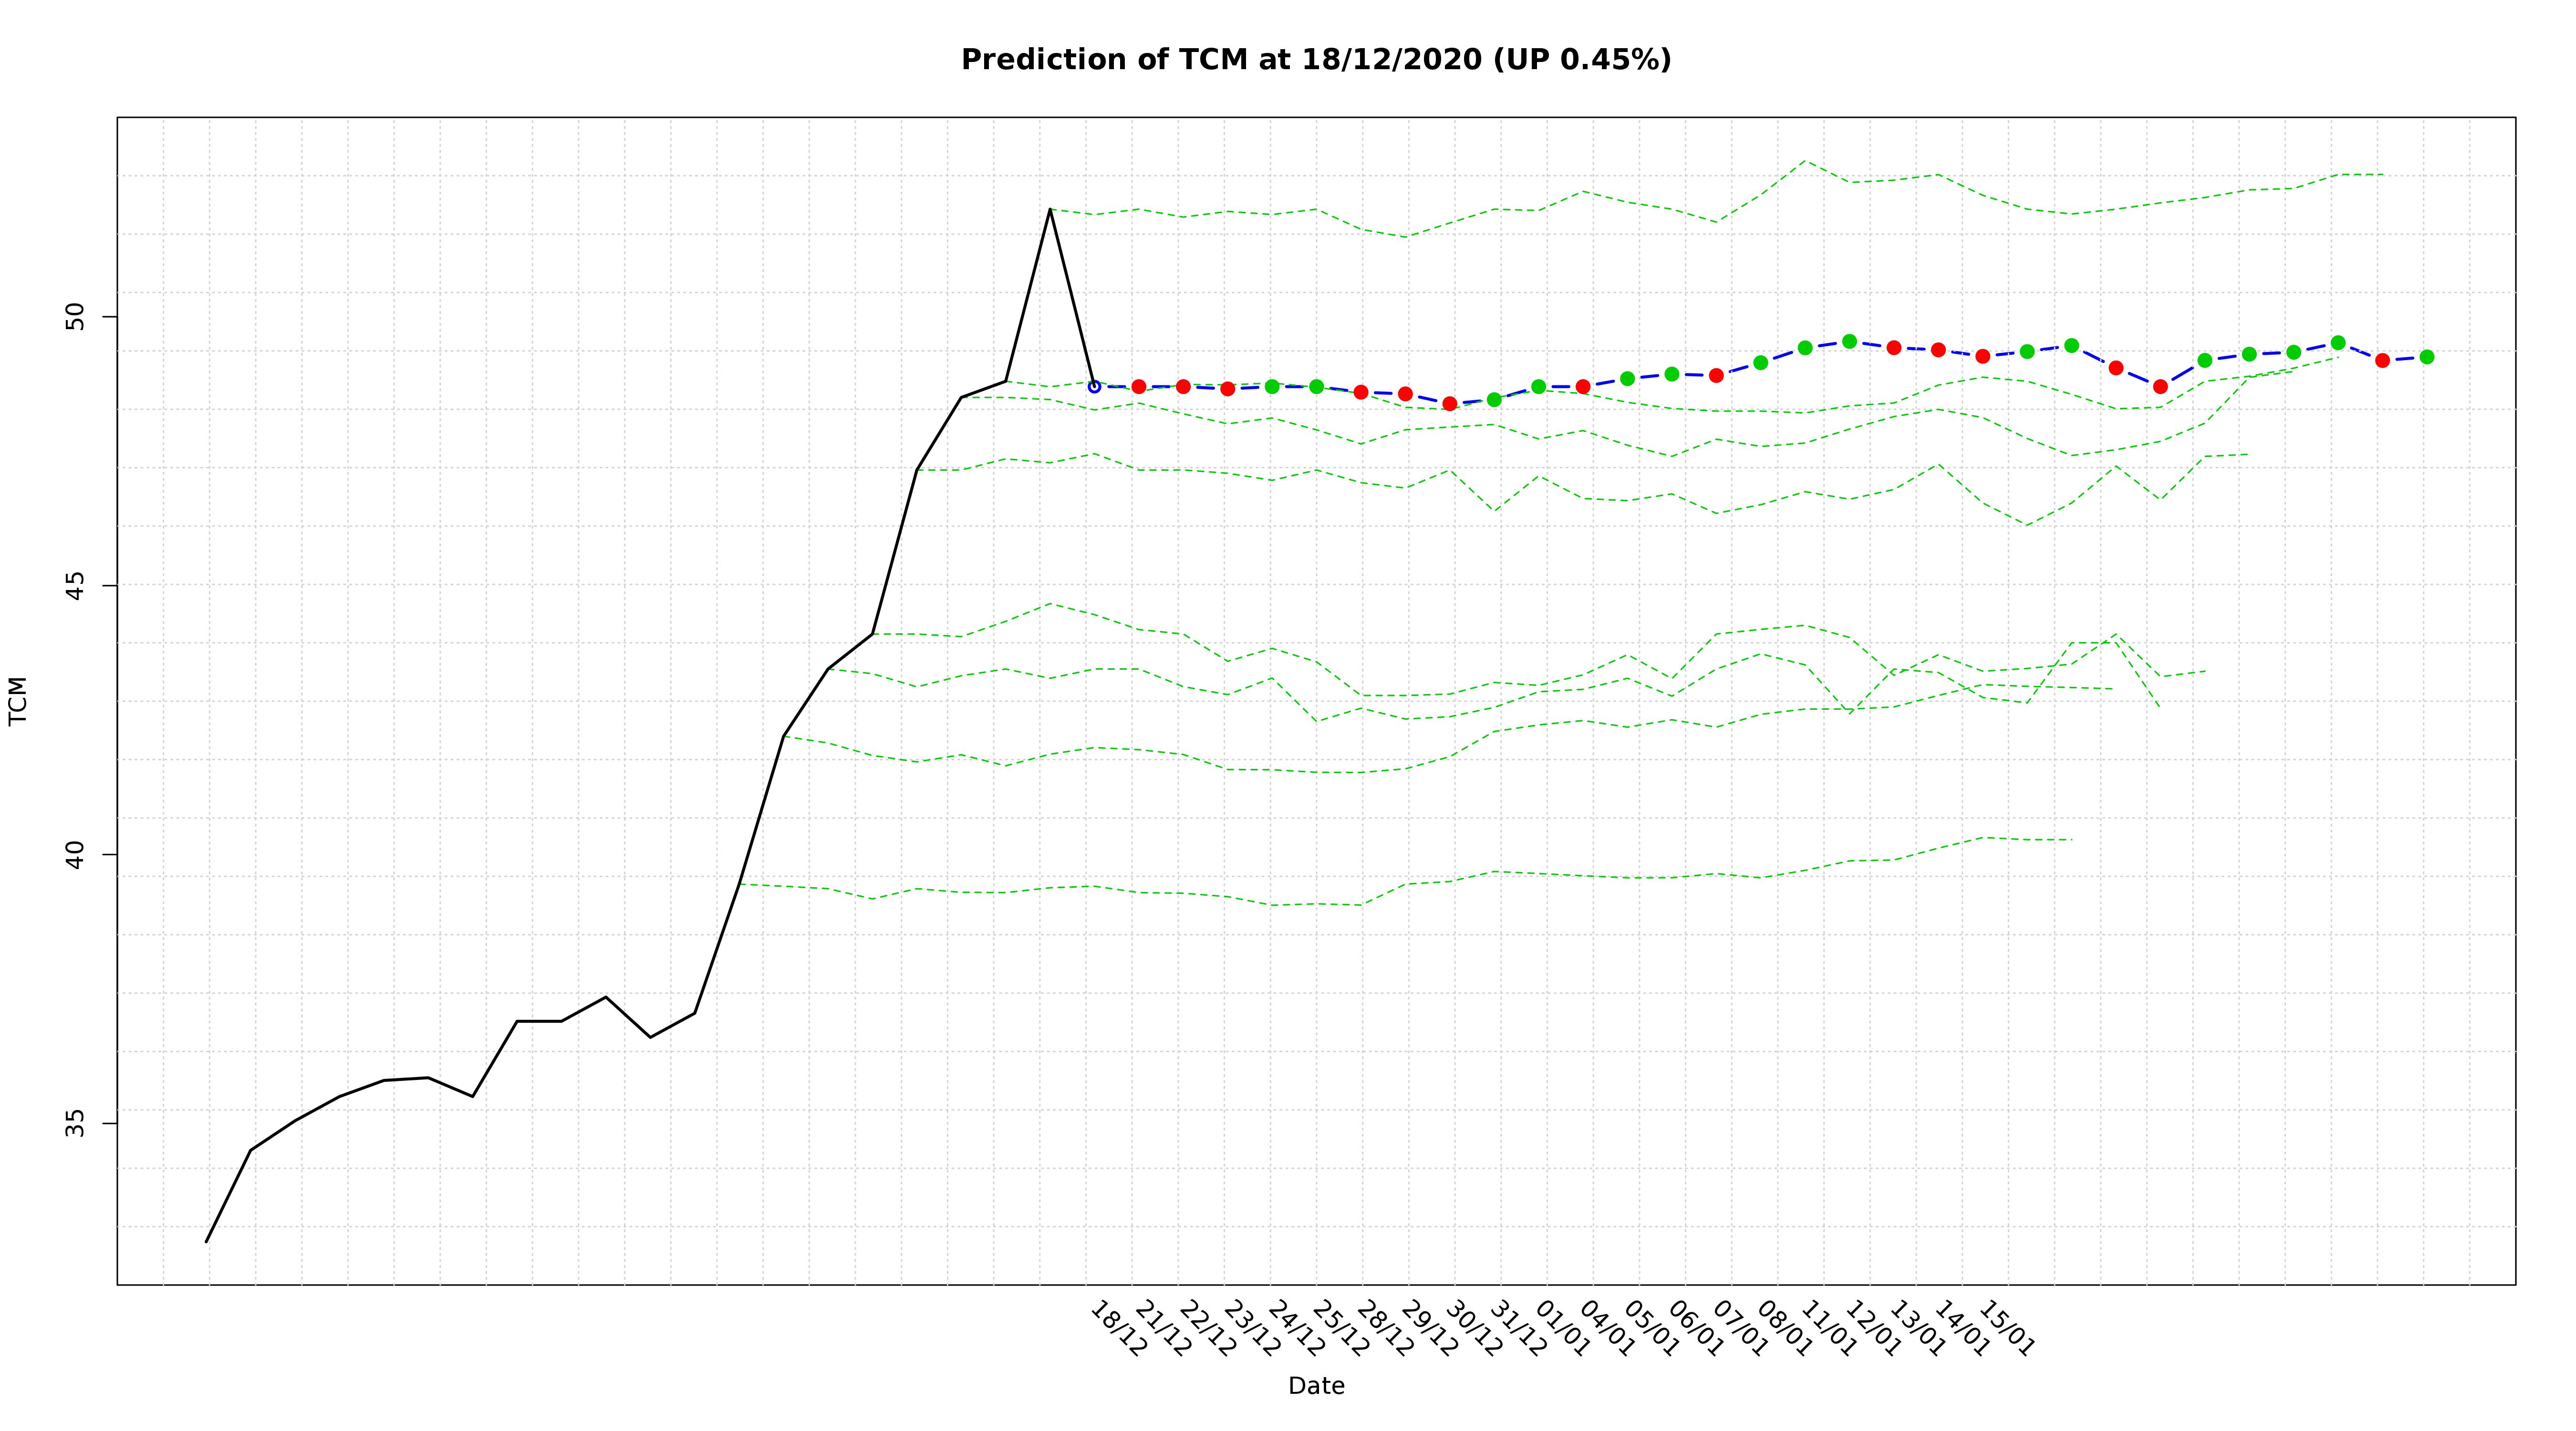
Task: Click the '40' y-axis value
Action: [x=75, y=854]
